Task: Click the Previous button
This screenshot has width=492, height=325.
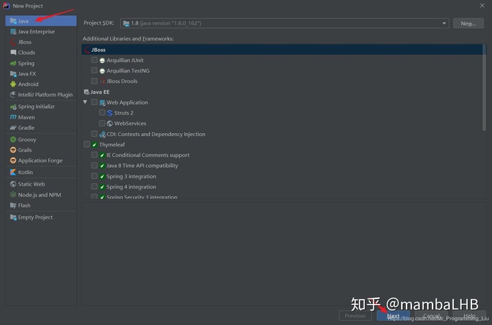Action: point(355,315)
